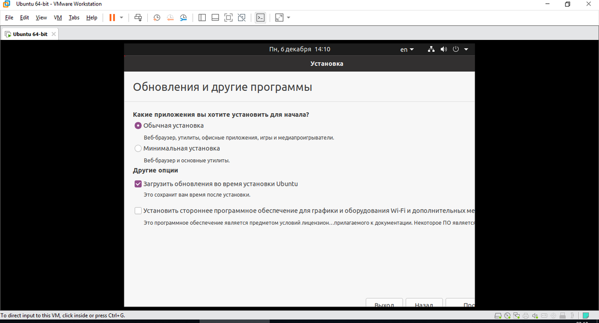The image size is (599, 323).
Task: Switch to the Ubuntu 64-bit tab
Action: [x=30, y=34]
